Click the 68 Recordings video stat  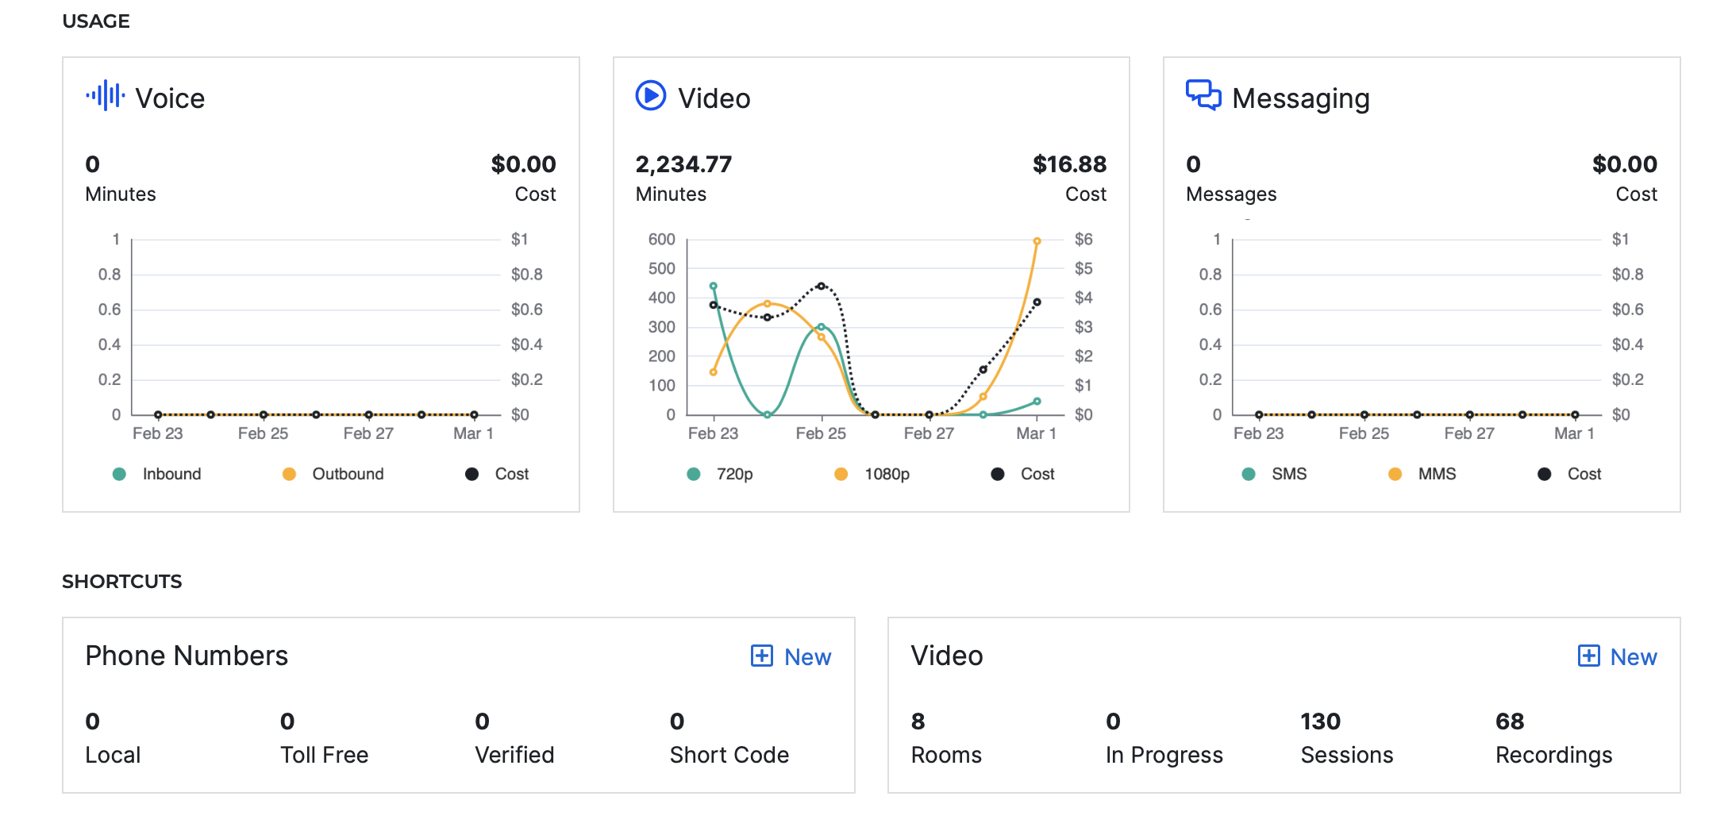[x=1553, y=738]
